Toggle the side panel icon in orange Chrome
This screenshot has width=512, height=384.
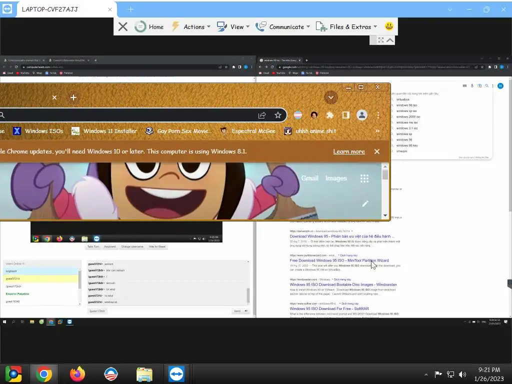pyautogui.click(x=346, y=115)
